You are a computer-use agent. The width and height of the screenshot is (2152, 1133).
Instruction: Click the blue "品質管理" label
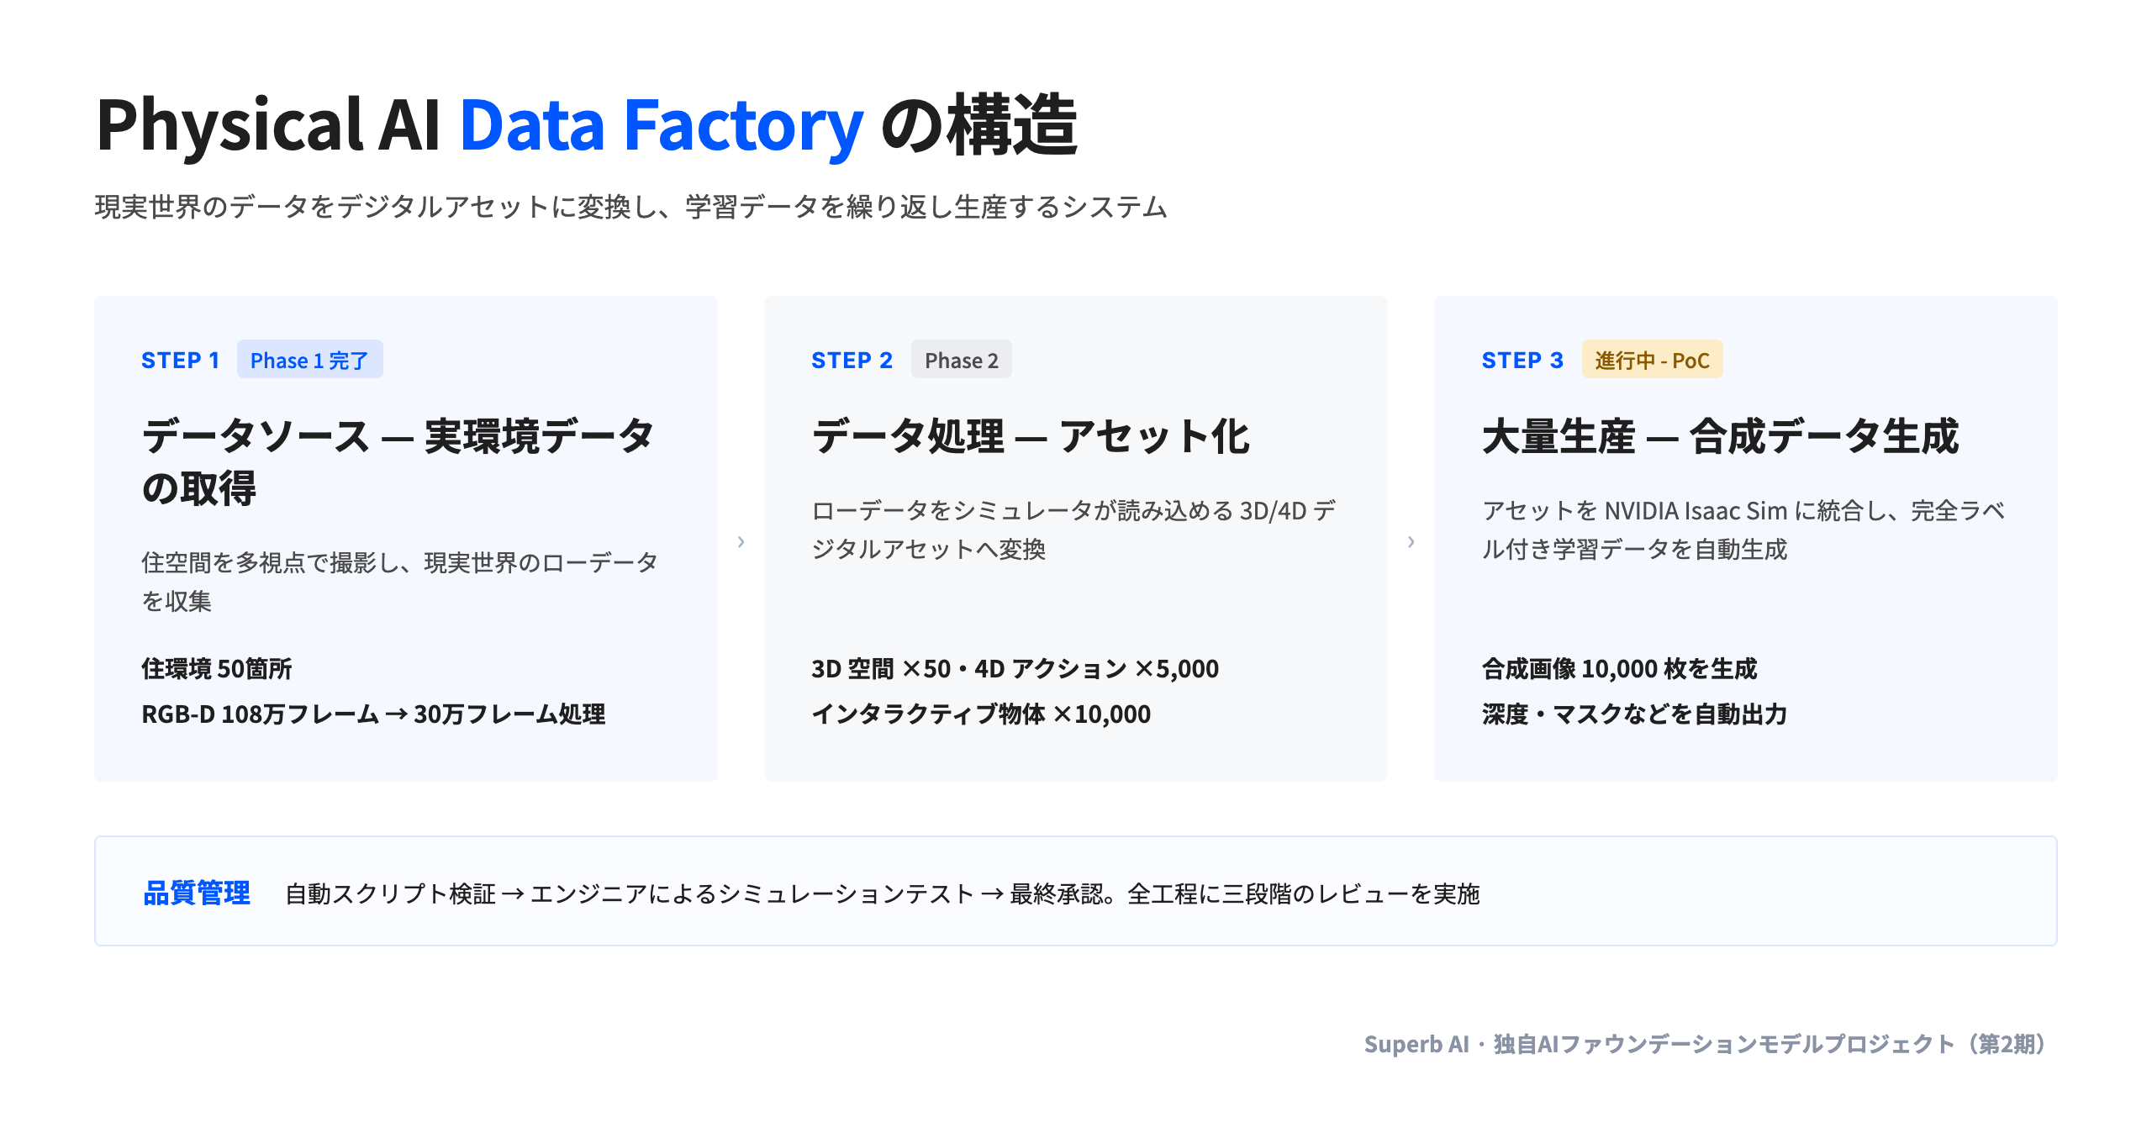[197, 893]
